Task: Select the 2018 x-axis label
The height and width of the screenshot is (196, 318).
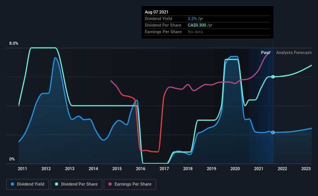Action: (x=188, y=169)
